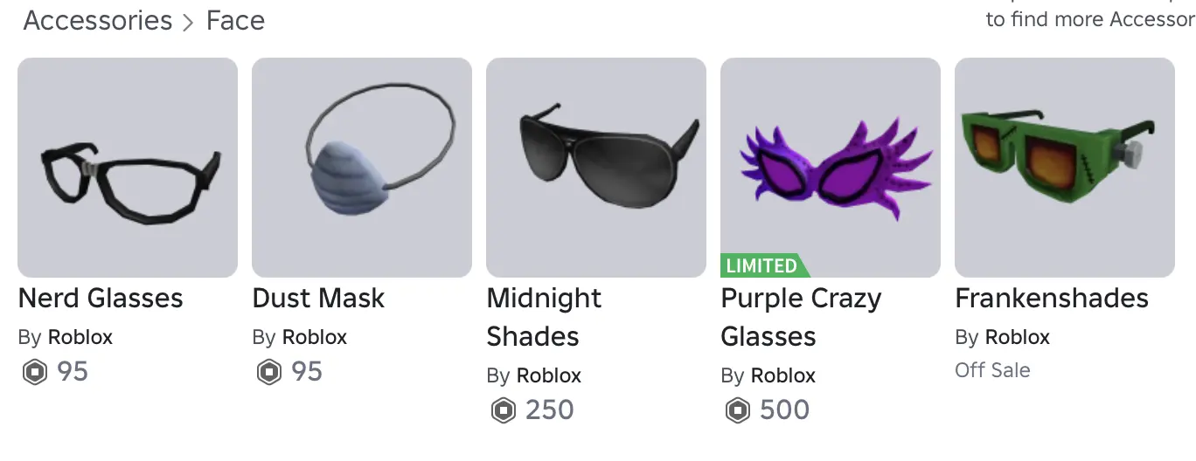This screenshot has width=1196, height=461.
Task: Click the Robux icon under Dust Mask
Action: pos(268,373)
